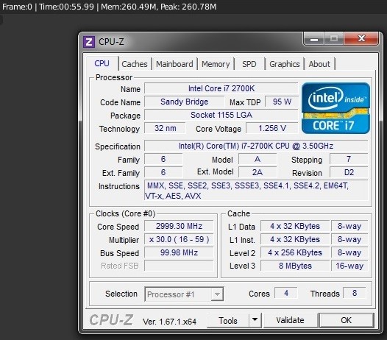Screen dimensions: 387x340
Task: Click the Tools button
Action: (x=228, y=320)
